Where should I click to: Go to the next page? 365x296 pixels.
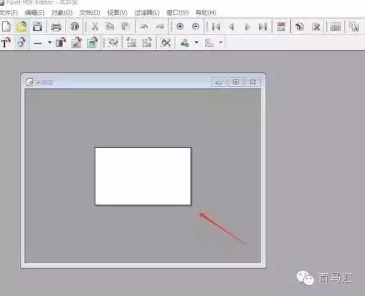(248, 27)
